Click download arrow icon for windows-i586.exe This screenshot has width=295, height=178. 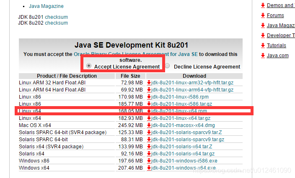pyautogui.click(x=149, y=161)
